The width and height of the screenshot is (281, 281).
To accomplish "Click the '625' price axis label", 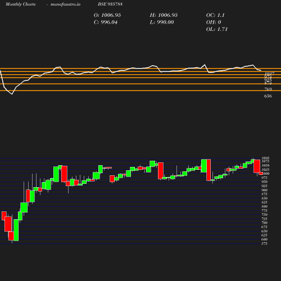I will tap(264, 235).
